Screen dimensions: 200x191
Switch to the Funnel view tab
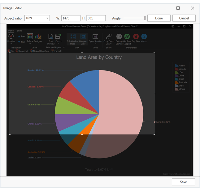(56, 51)
